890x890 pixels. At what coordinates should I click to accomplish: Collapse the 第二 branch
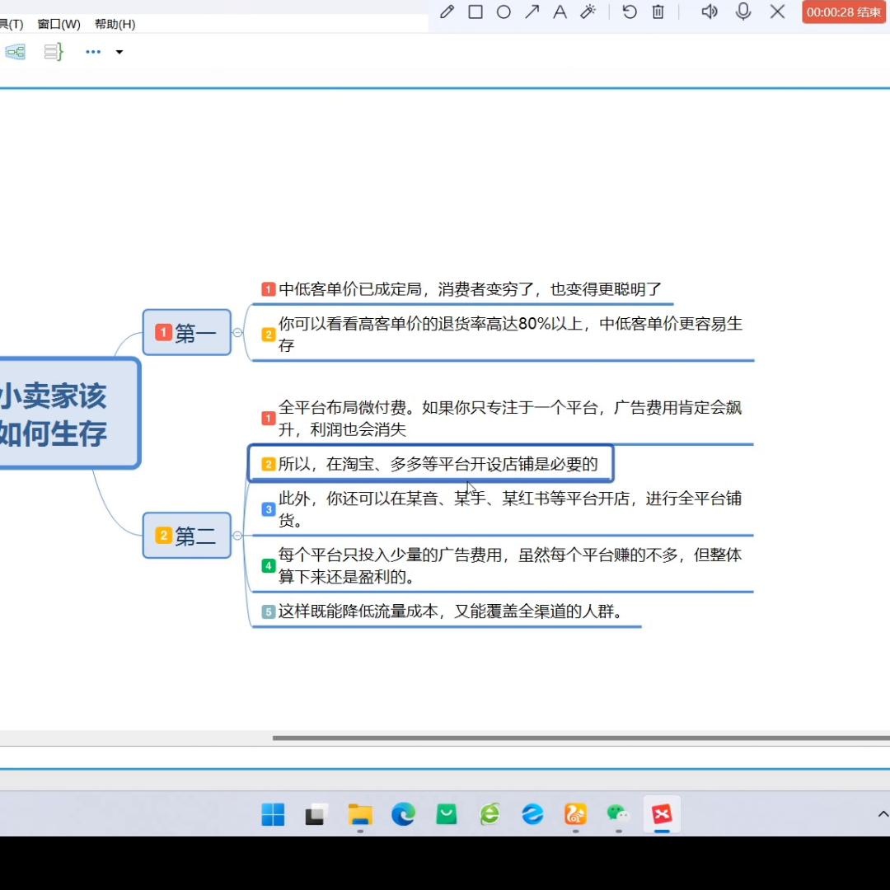pos(237,536)
